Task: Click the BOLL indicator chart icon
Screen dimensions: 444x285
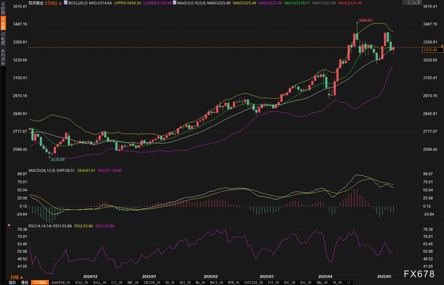Action: pos(66,3)
